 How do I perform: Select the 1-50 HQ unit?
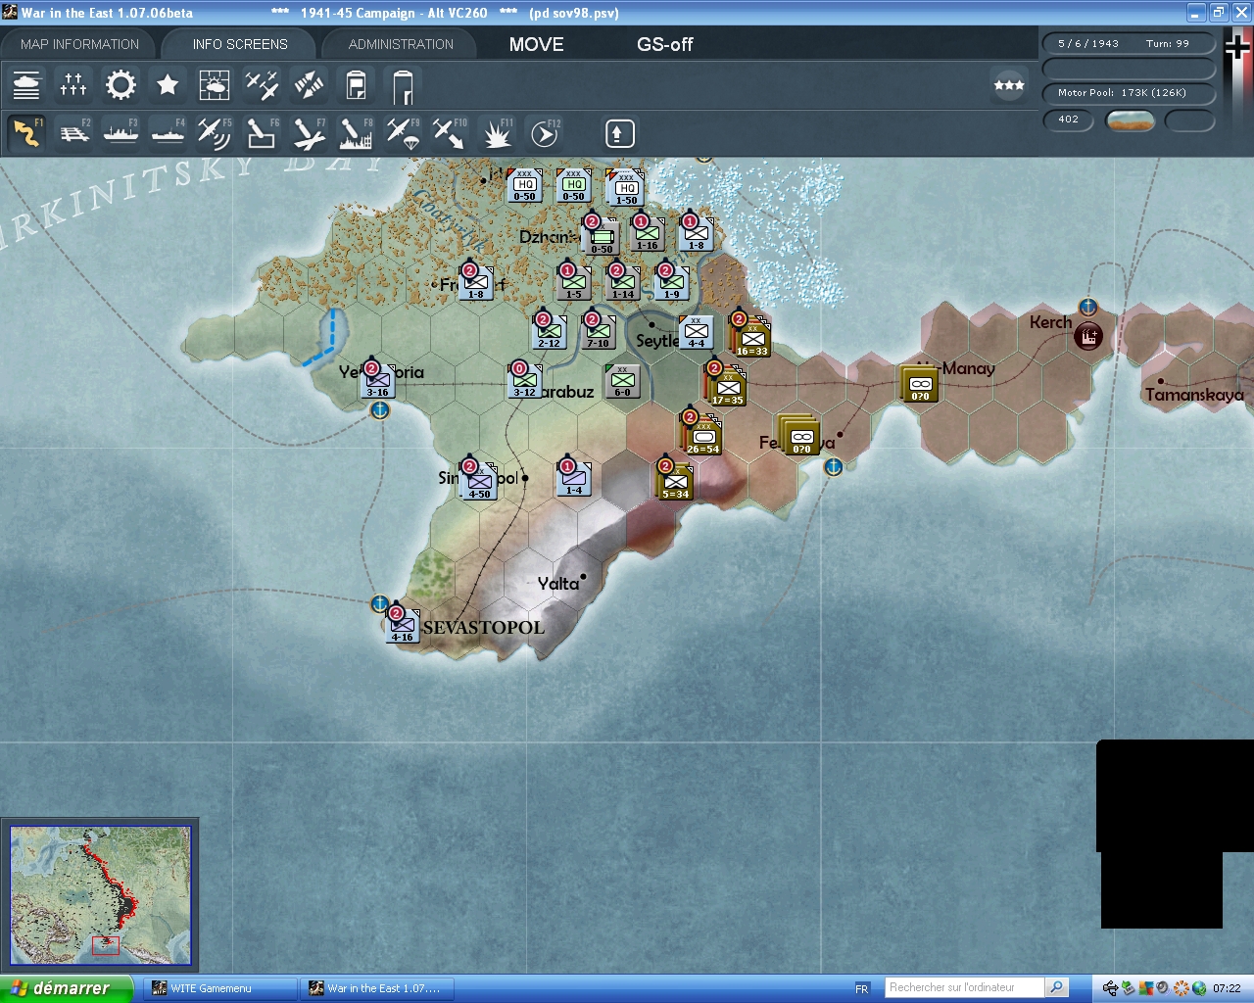coord(625,188)
